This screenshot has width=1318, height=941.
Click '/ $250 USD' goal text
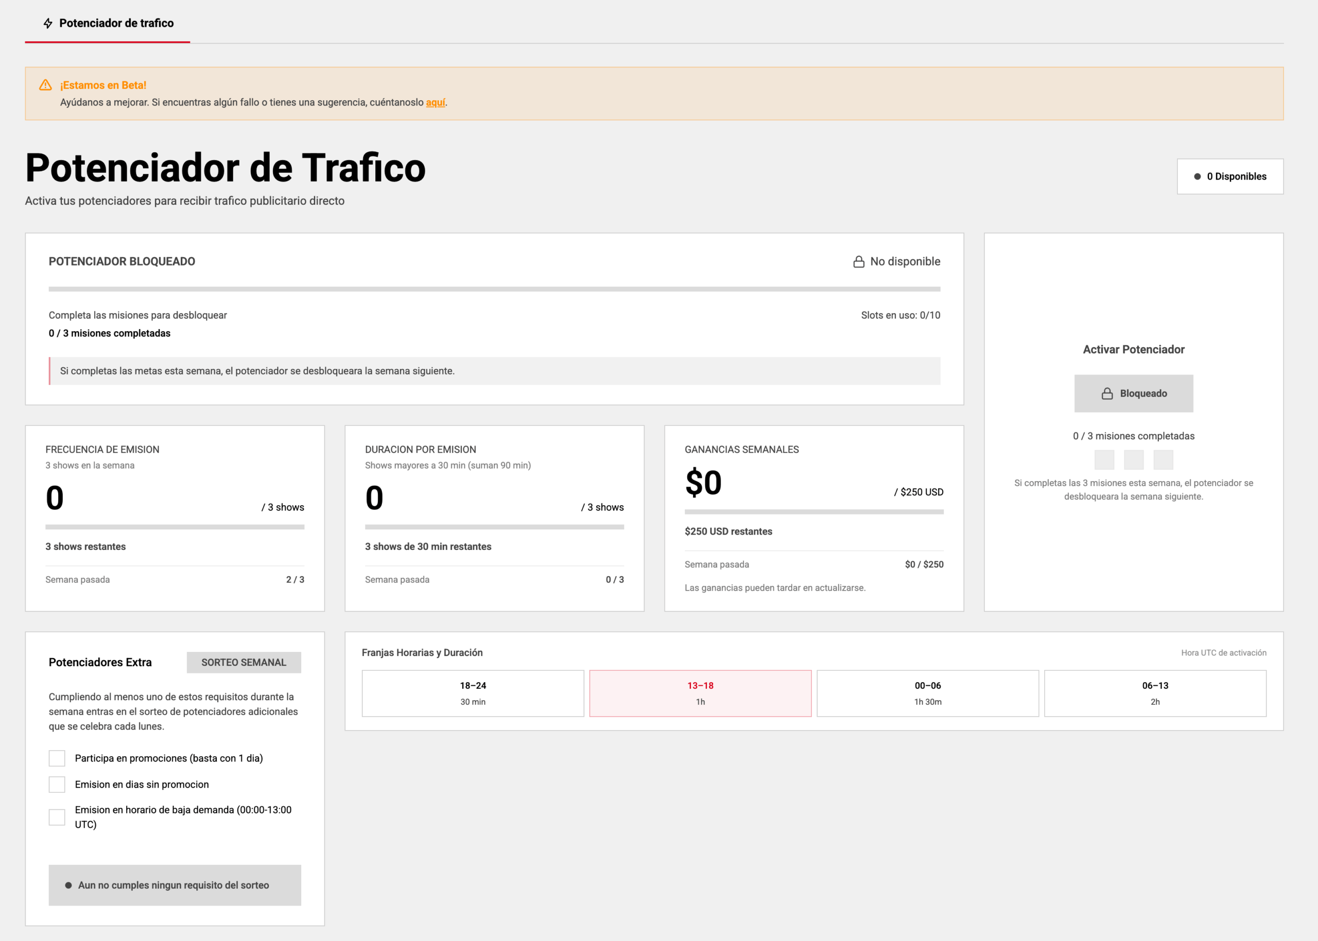tap(918, 492)
